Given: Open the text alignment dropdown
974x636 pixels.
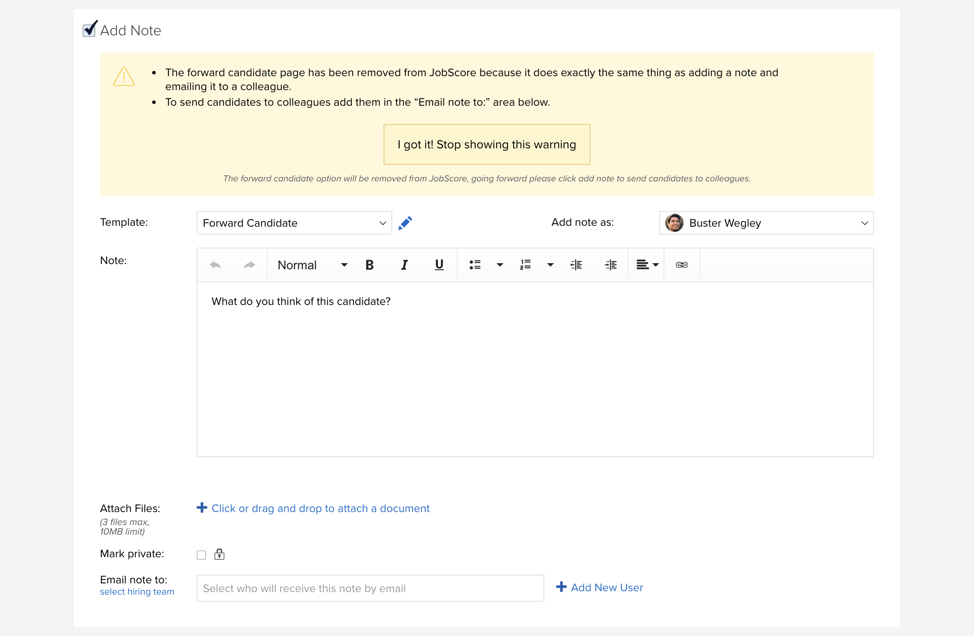Looking at the screenshot, I should (x=647, y=265).
